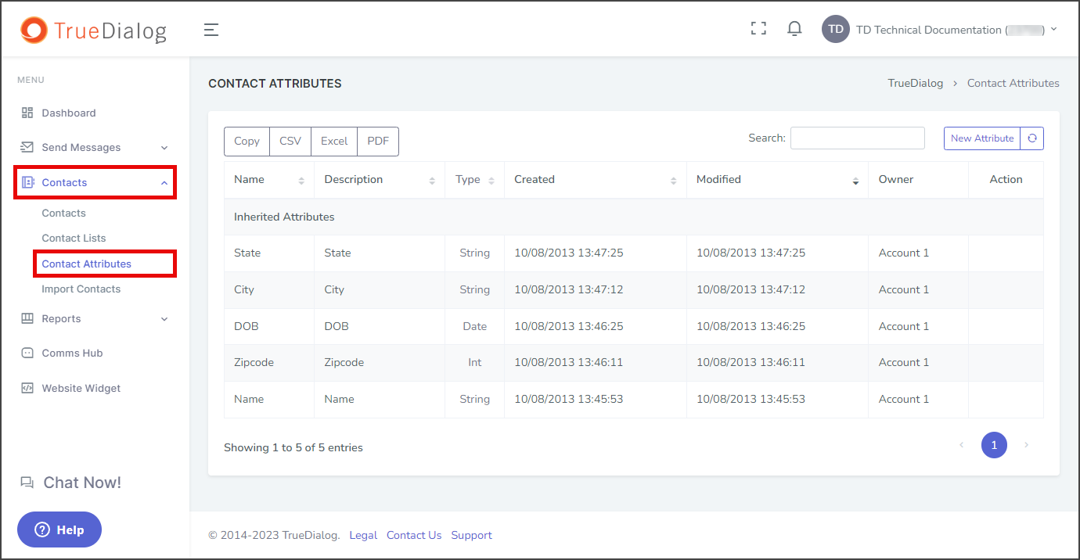Click the TD user avatar
The width and height of the screenshot is (1080, 560).
click(x=836, y=29)
